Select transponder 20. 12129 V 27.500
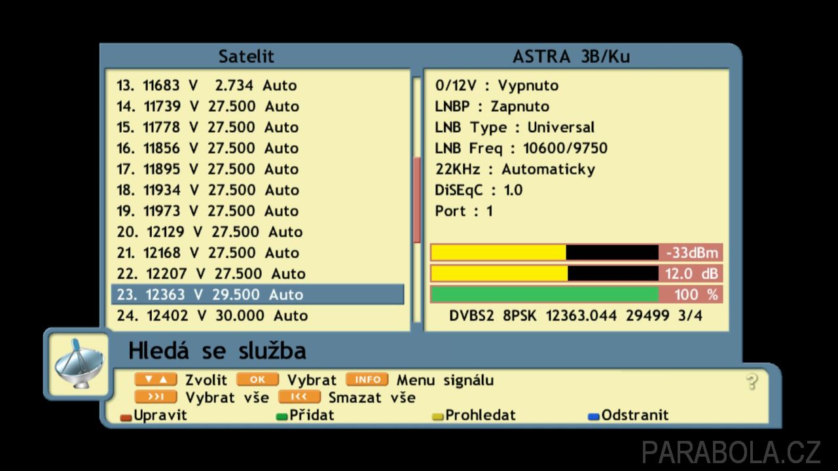This screenshot has height=471, width=838. click(257, 232)
